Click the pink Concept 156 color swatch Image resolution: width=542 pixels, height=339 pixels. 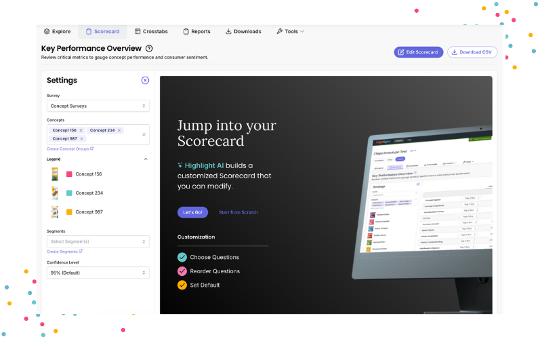pos(69,174)
